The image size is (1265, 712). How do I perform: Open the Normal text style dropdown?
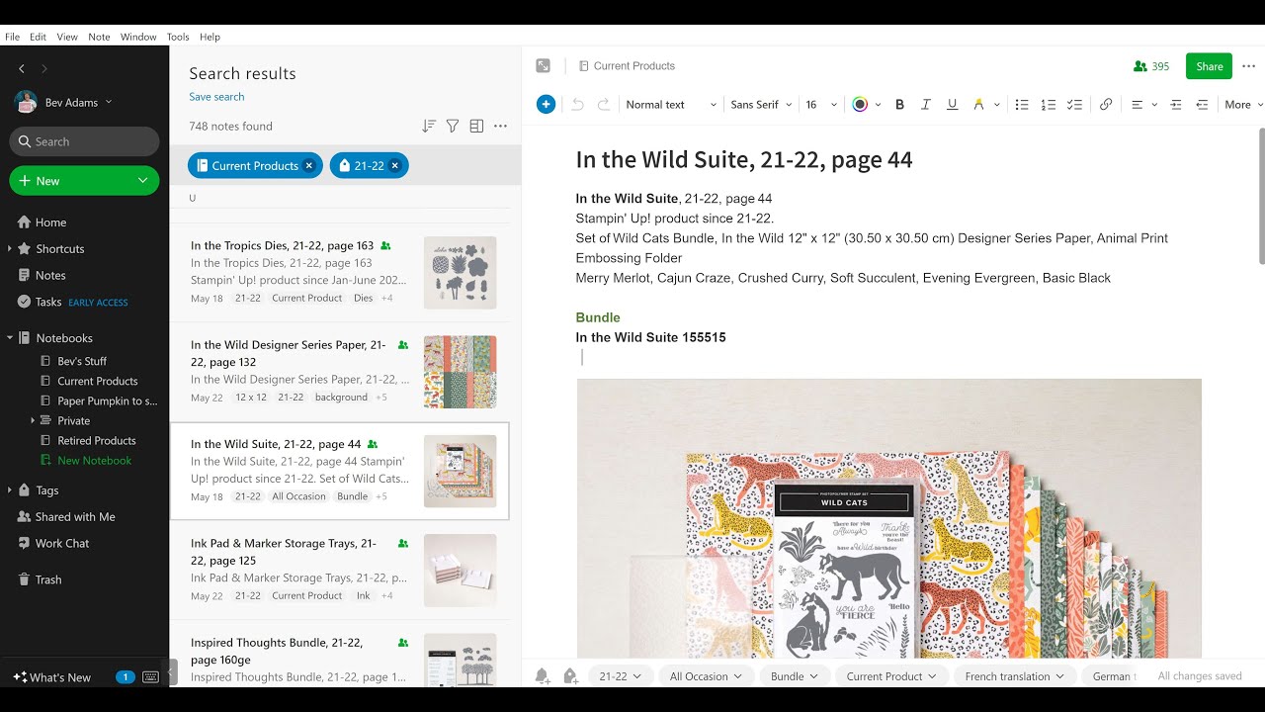click(669, 105)
